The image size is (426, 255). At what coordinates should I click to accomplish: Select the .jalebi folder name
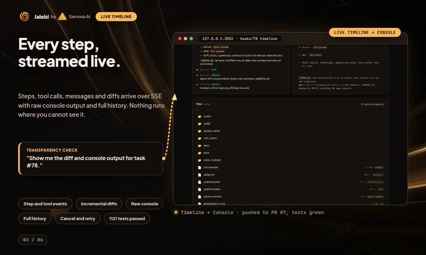[x=207, y=124]
